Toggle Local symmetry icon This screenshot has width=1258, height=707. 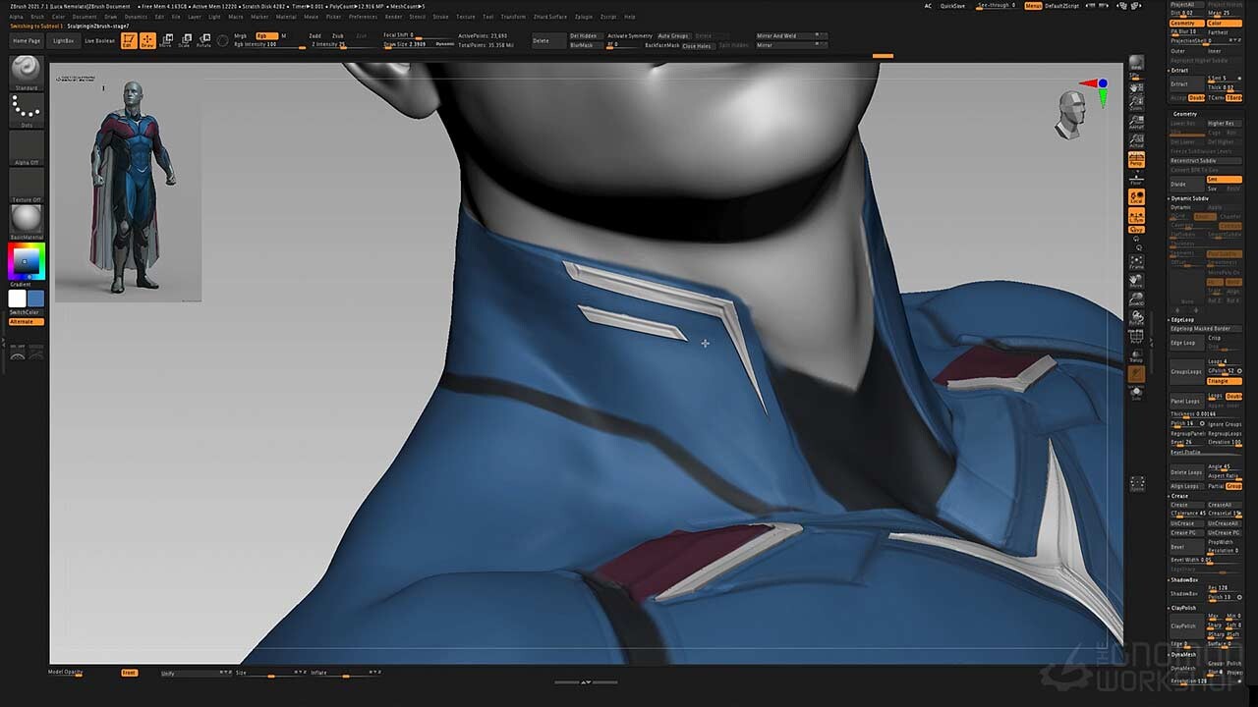tap(1136, 197)
